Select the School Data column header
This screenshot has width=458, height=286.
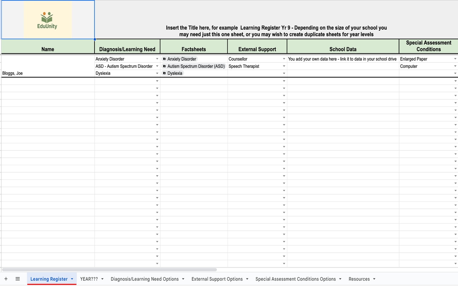(343, 46)
